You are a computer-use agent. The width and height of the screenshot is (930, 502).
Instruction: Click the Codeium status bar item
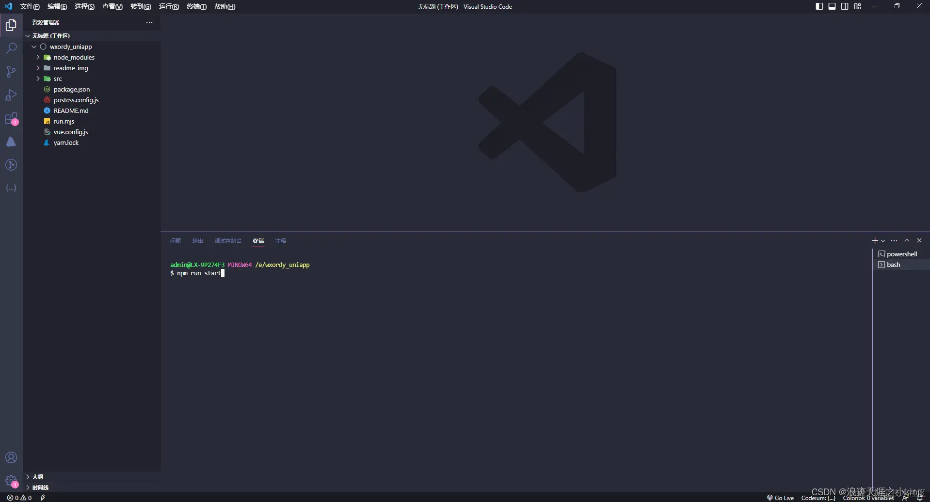coord(818,498)
